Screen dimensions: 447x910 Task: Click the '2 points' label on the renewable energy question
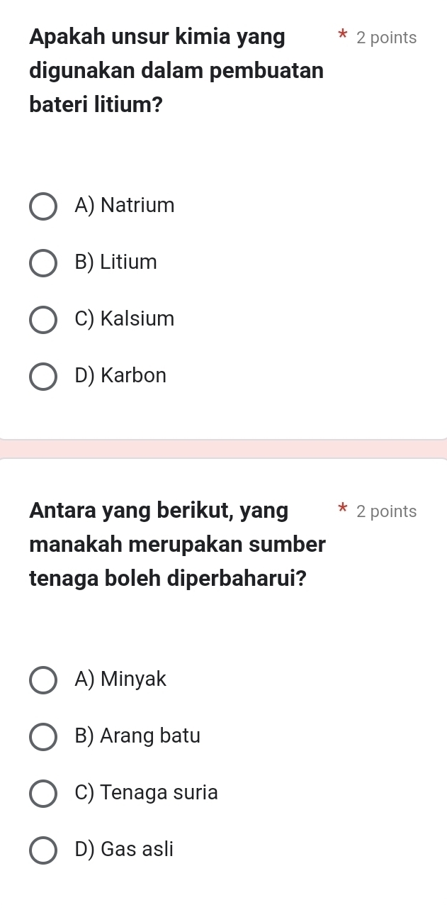point(387,511)
